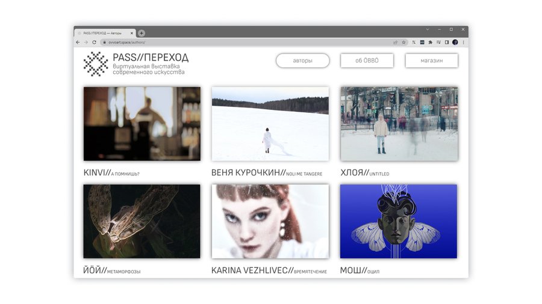Click the flag extension icon in the toolbar
Screen dimensions: 542x304
point(414,43)
